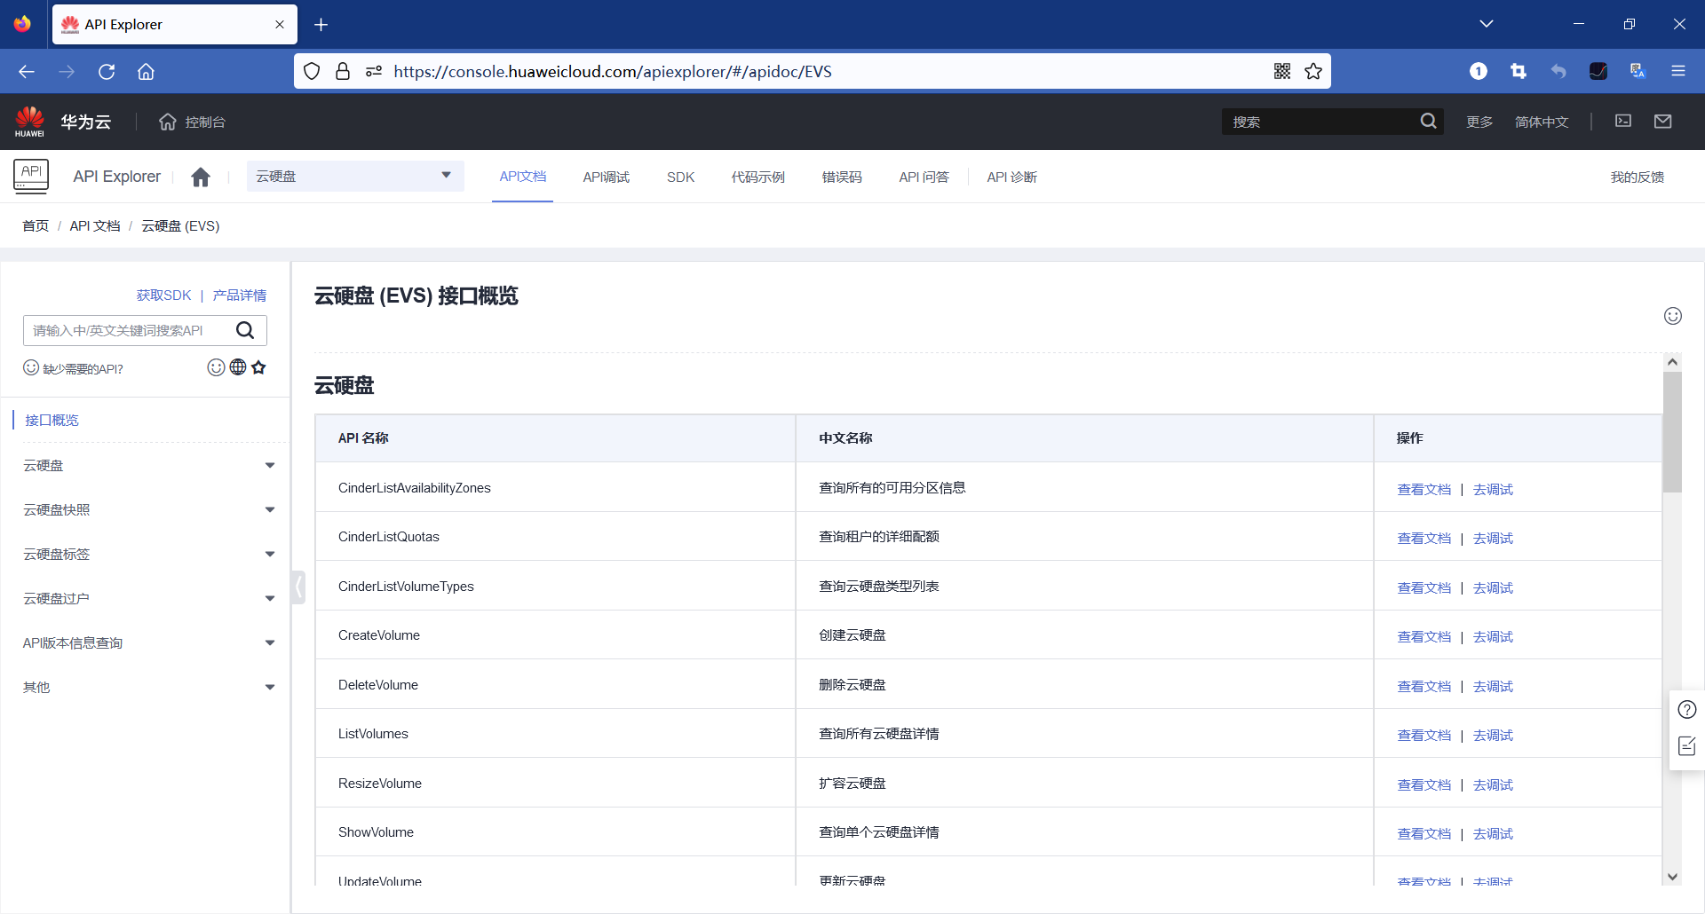The image size is (1705, 914).
Task: Click 我的反馈 link
Action: pos(1638,177)
